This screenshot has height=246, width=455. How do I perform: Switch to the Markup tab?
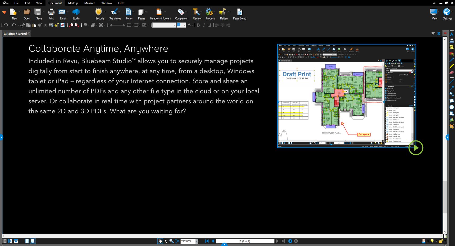click(x=73, y=3)
